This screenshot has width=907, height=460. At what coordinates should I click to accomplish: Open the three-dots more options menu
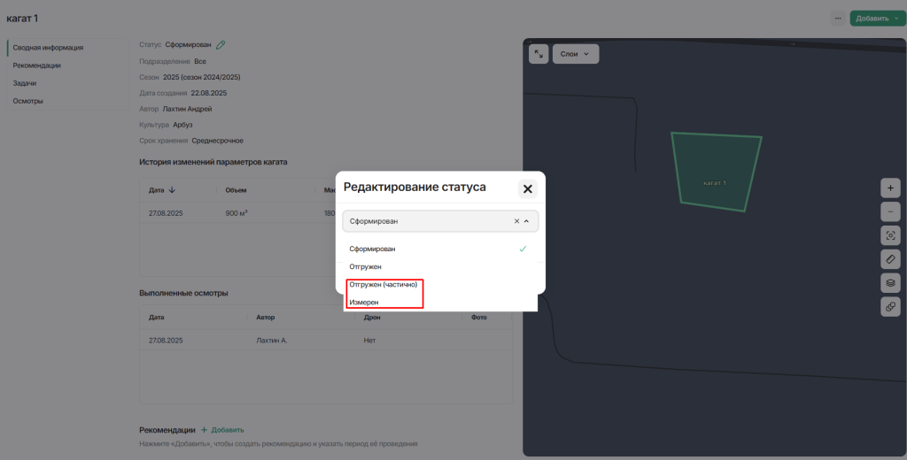tap(837, 18)
